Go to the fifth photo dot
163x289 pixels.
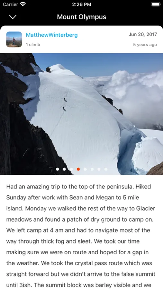click(x=85, y=169)
